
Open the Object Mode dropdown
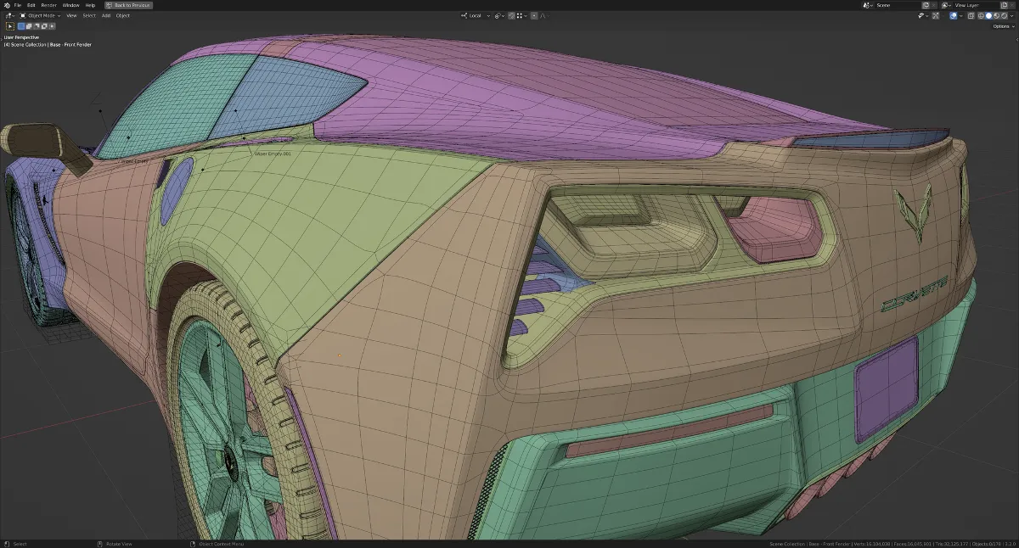42,15
